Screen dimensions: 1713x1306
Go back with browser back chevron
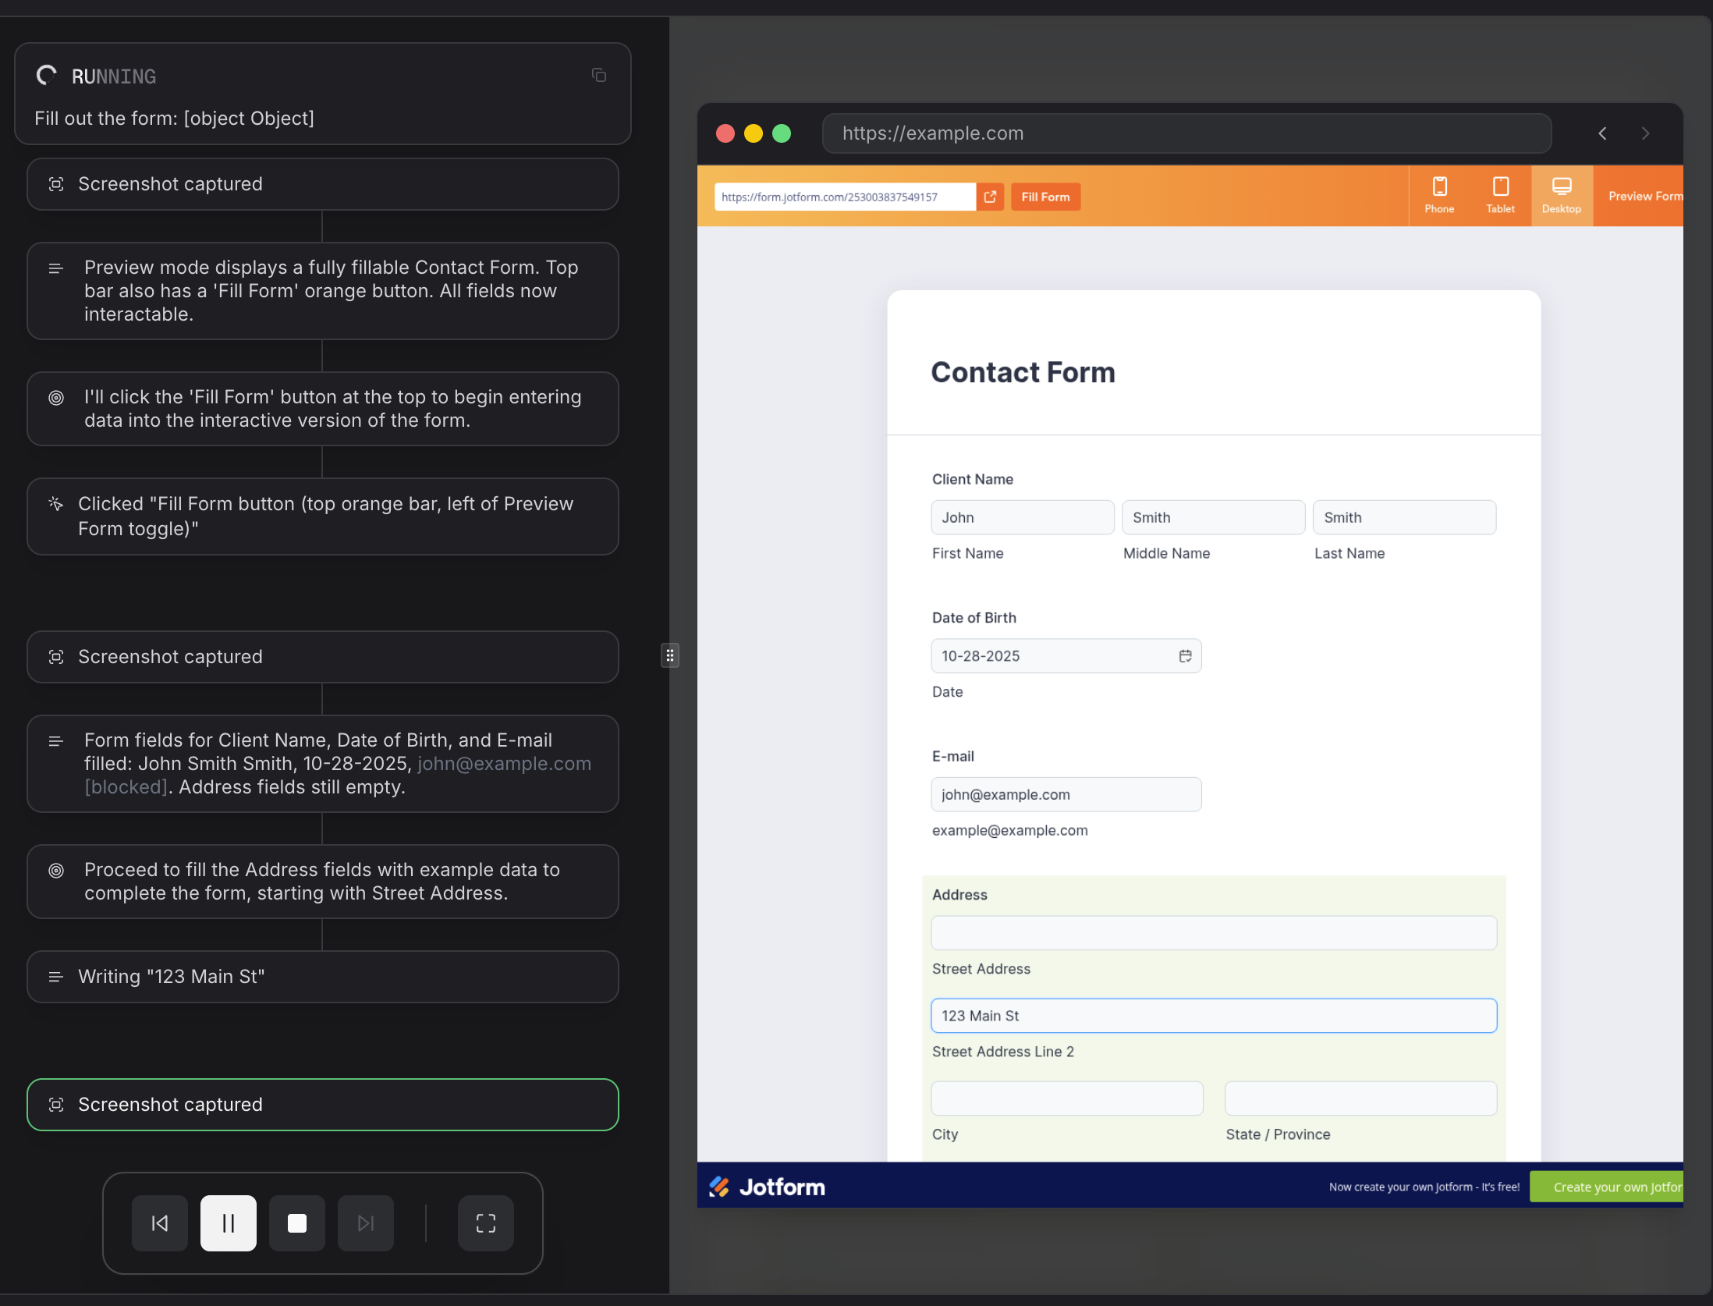pyautogui.click(x=1602, y=133)
